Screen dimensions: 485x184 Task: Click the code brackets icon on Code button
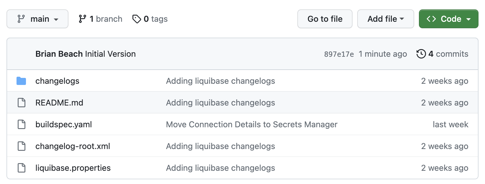pyautogui.click(x=431, y=19)
